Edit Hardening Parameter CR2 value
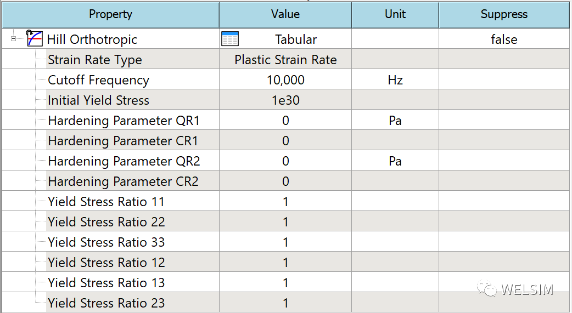This screenshot has height=313, width=572. coord(285,181)
